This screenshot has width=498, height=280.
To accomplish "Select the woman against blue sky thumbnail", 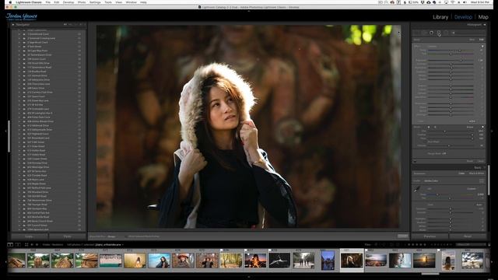I will (x=159, y=261).
